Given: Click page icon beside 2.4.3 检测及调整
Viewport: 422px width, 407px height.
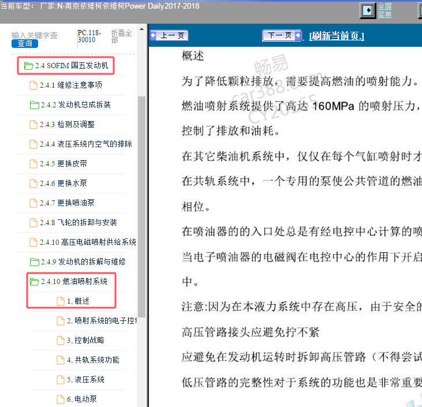Looking at the screenshot, I should click(x=33, y=125).
